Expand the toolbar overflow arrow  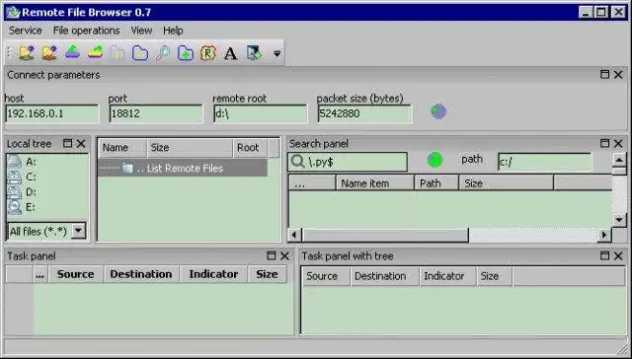point(276,53)
